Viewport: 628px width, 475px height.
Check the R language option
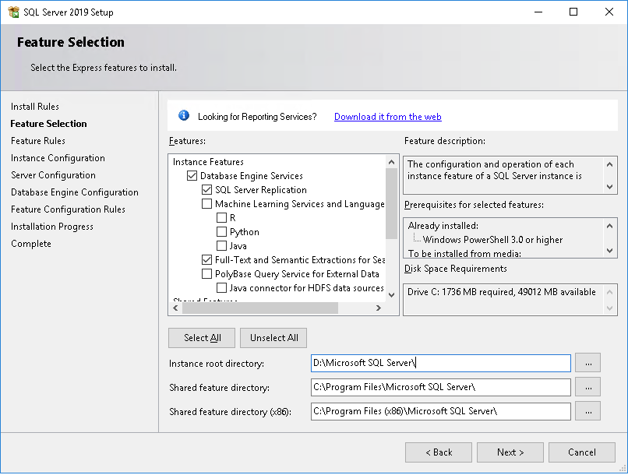click(221, 218)
